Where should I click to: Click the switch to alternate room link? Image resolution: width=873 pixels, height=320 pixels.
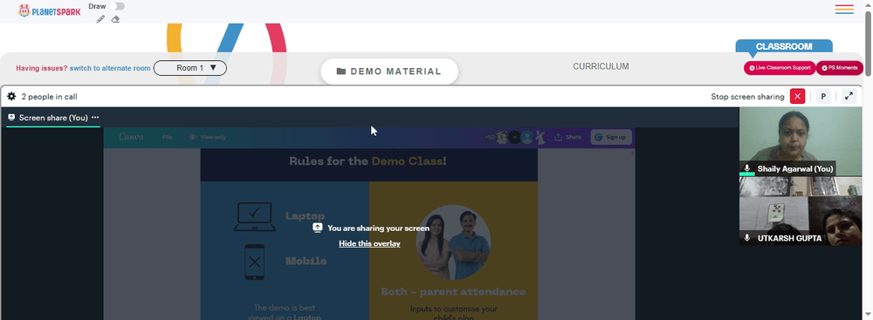coord(110,69)
